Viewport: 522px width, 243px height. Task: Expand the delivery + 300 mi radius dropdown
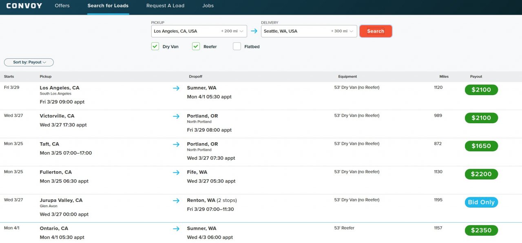(x=342, y=31)
